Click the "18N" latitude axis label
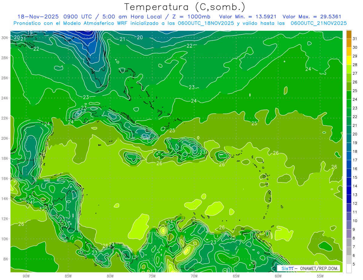The width and height of the screenshot is (363, 280). [4, 158]
